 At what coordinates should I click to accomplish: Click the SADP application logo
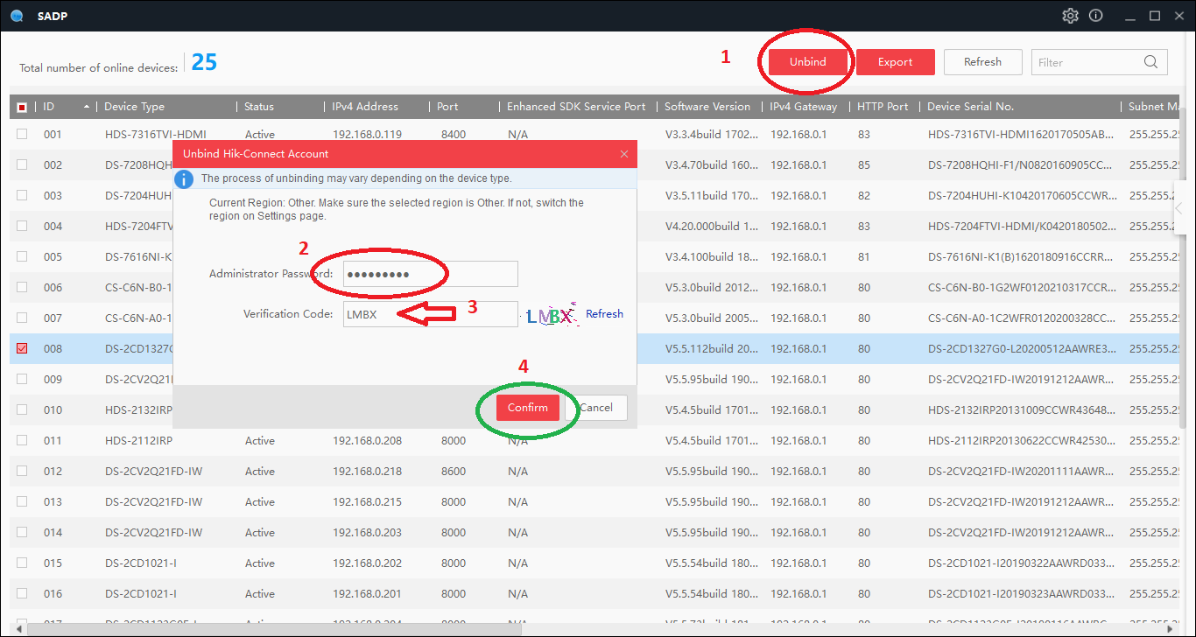(x=17, y=16)
